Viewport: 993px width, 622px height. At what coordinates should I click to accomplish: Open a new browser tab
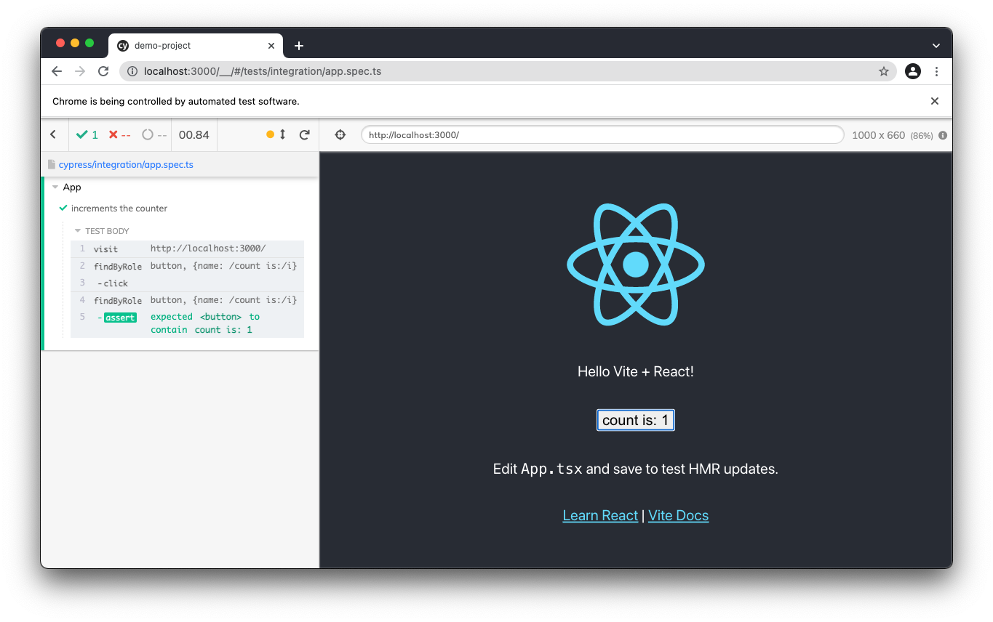coord(298,45)
